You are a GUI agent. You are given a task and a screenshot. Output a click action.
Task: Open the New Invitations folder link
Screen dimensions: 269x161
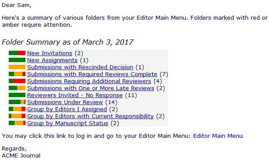(50, 53)
